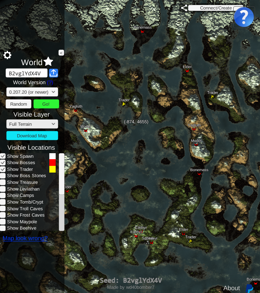Enable Show Leviathan checkbox
The height and width of the screenshot is (293, 260).
tap(3, 189)
